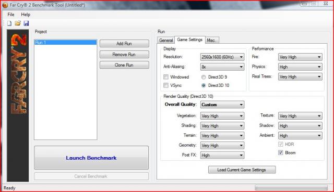Screen dimensions: 334x192
Task: Open the File menu
Action: click(x=11, y=15)
